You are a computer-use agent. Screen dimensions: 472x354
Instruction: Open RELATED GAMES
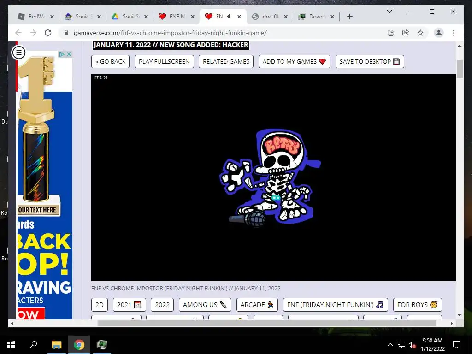226,61
